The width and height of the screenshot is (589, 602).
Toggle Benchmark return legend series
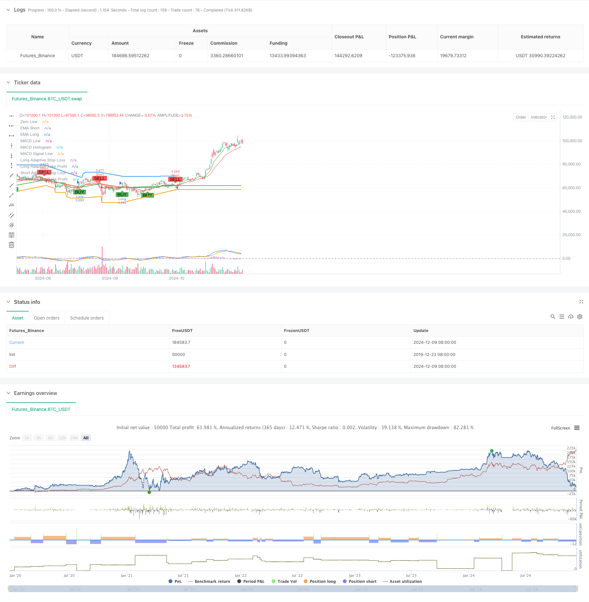point(209,581)
